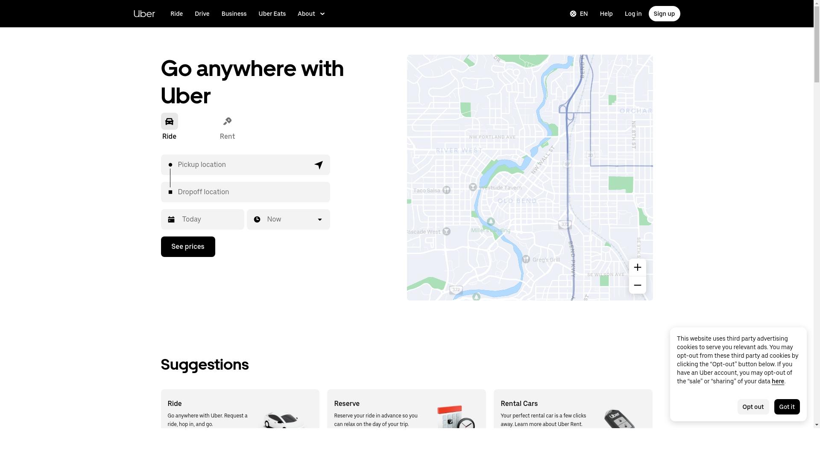This screenshot has height=461, width=820.
Task: Click the Log in link
Action: click(x=633, y=14)
